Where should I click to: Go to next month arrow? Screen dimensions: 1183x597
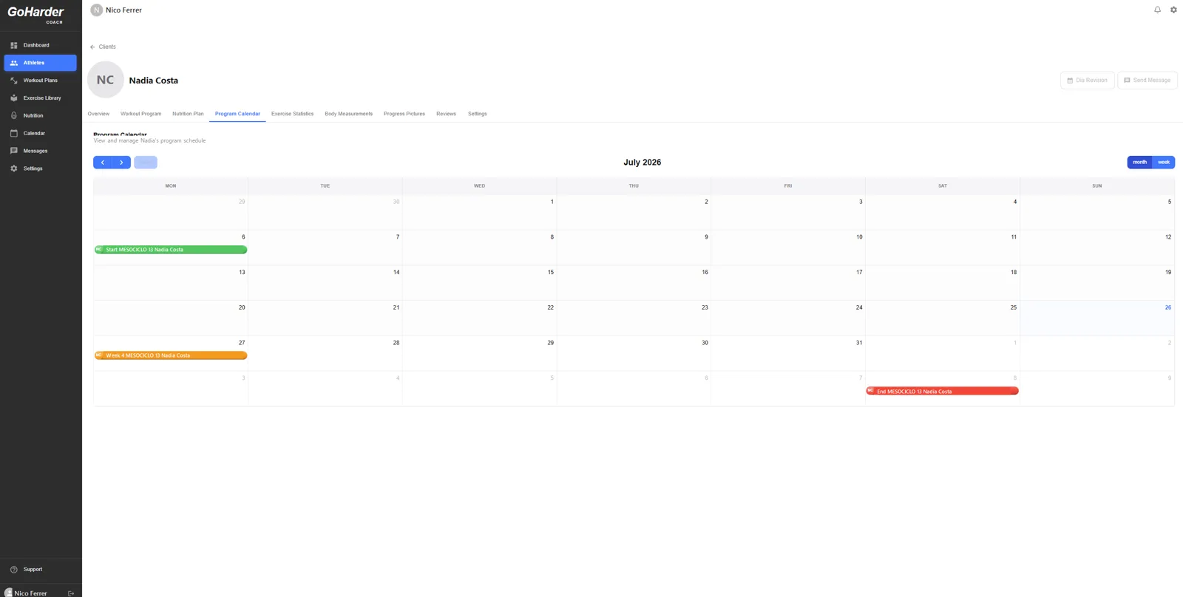[x=121, y=163]
